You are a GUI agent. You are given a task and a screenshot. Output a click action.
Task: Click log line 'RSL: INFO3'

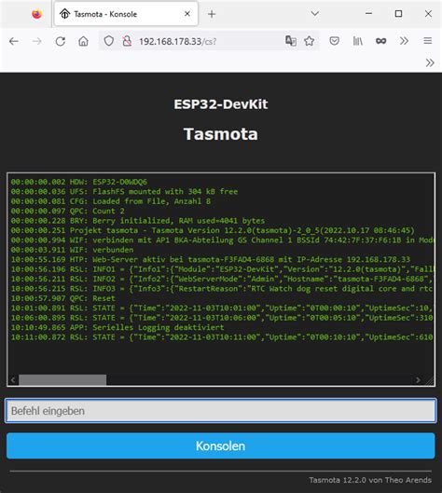(x=223, y=289)
